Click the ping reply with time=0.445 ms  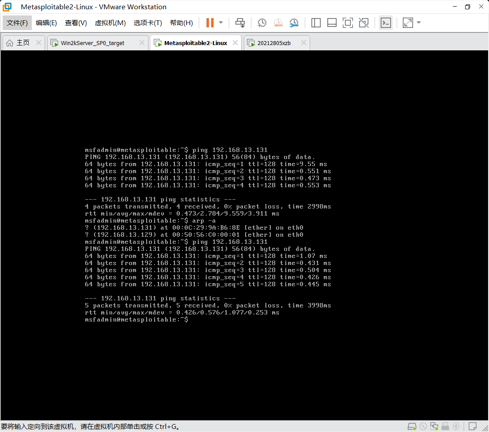pos(208,284)
